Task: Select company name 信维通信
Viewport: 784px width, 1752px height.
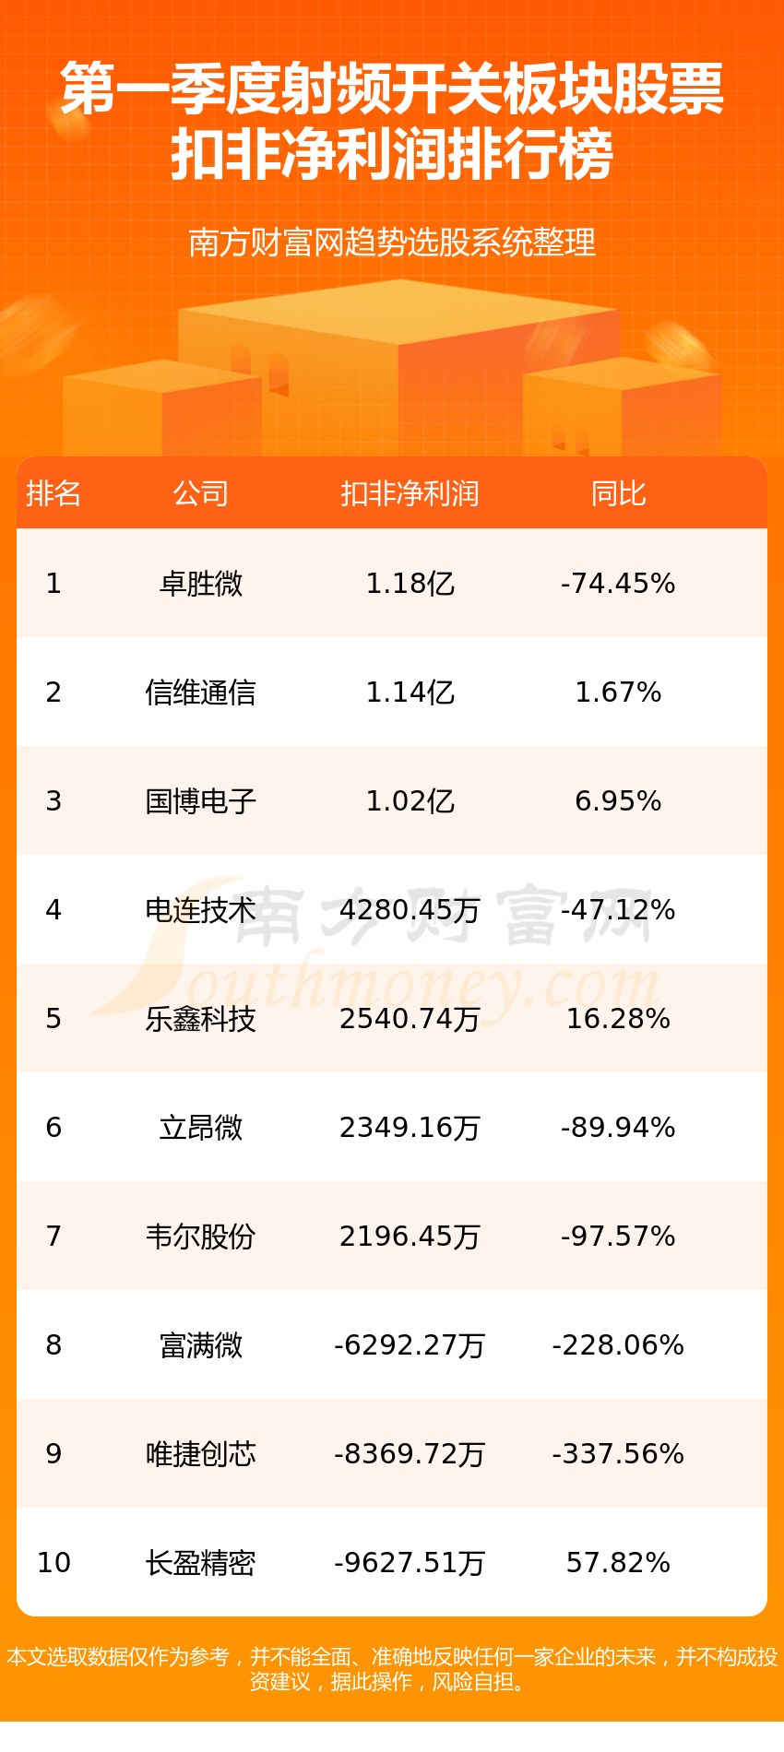Action: 201,693
